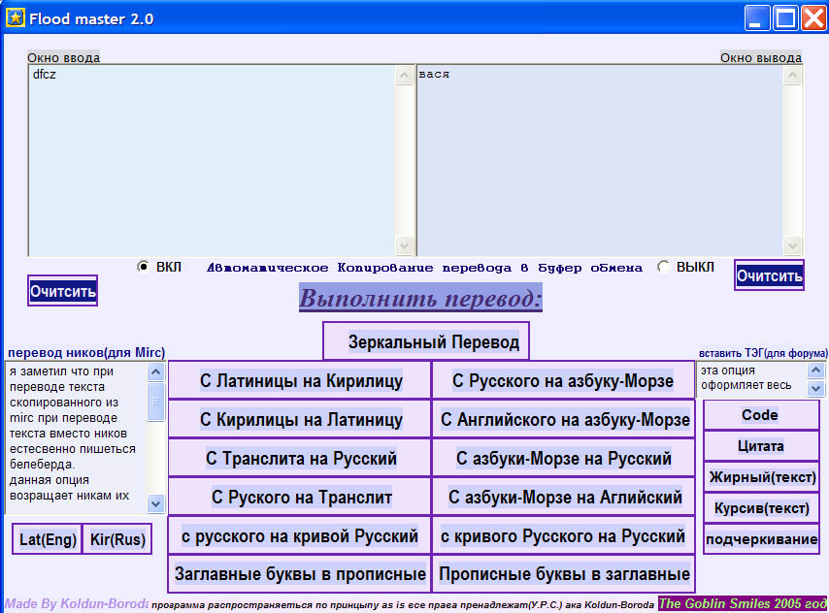Click forum tag note scroll down arrow

[x=815, y=388]
